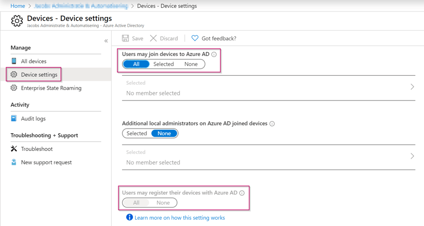Open All devices in Manage menu
The height and width of the screenshot is (226, 424).
point(34,61)
